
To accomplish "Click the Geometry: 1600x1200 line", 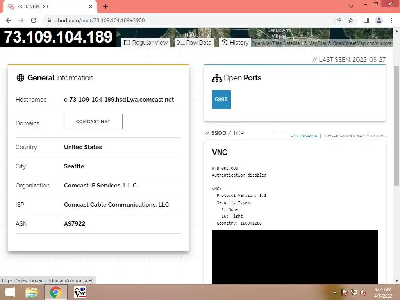I will pos(239,223).
